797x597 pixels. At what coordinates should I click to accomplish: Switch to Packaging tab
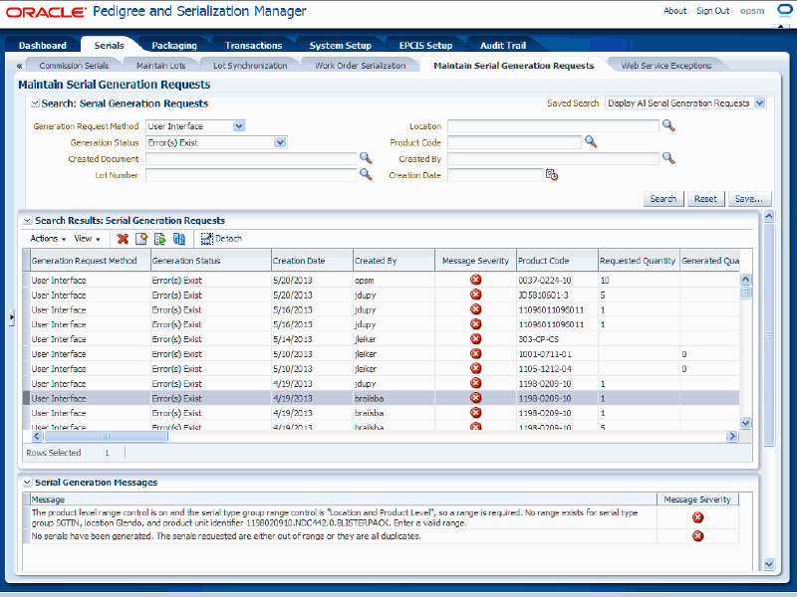[174, 45]
